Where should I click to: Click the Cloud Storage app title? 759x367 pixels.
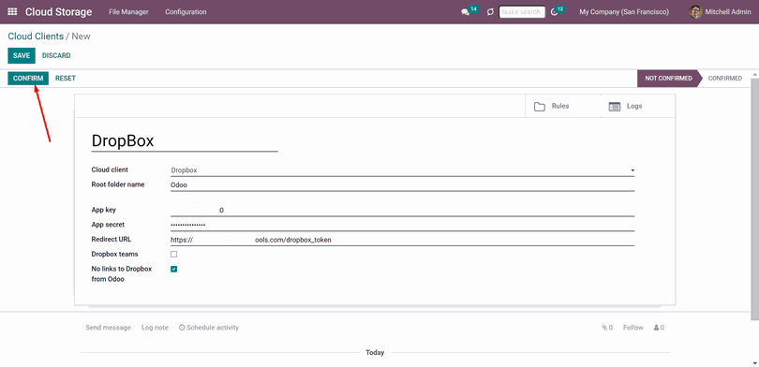pyautogui.click(x=59, y=11)
